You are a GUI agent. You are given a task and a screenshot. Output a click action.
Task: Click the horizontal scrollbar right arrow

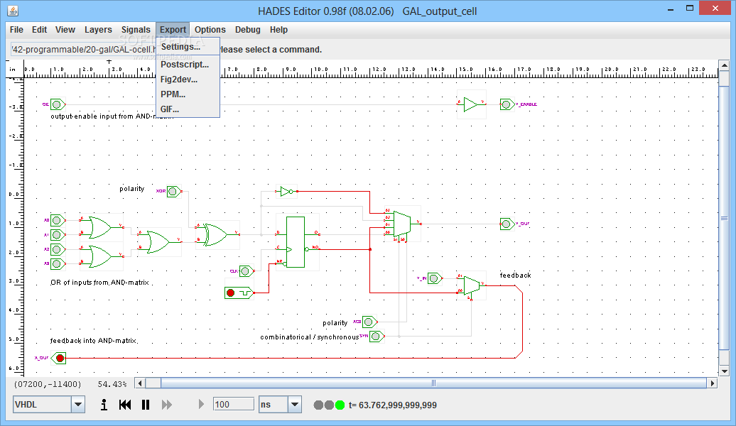coord(713,383)
